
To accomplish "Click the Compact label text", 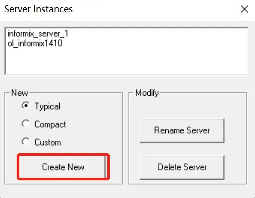I will [50, 124].
